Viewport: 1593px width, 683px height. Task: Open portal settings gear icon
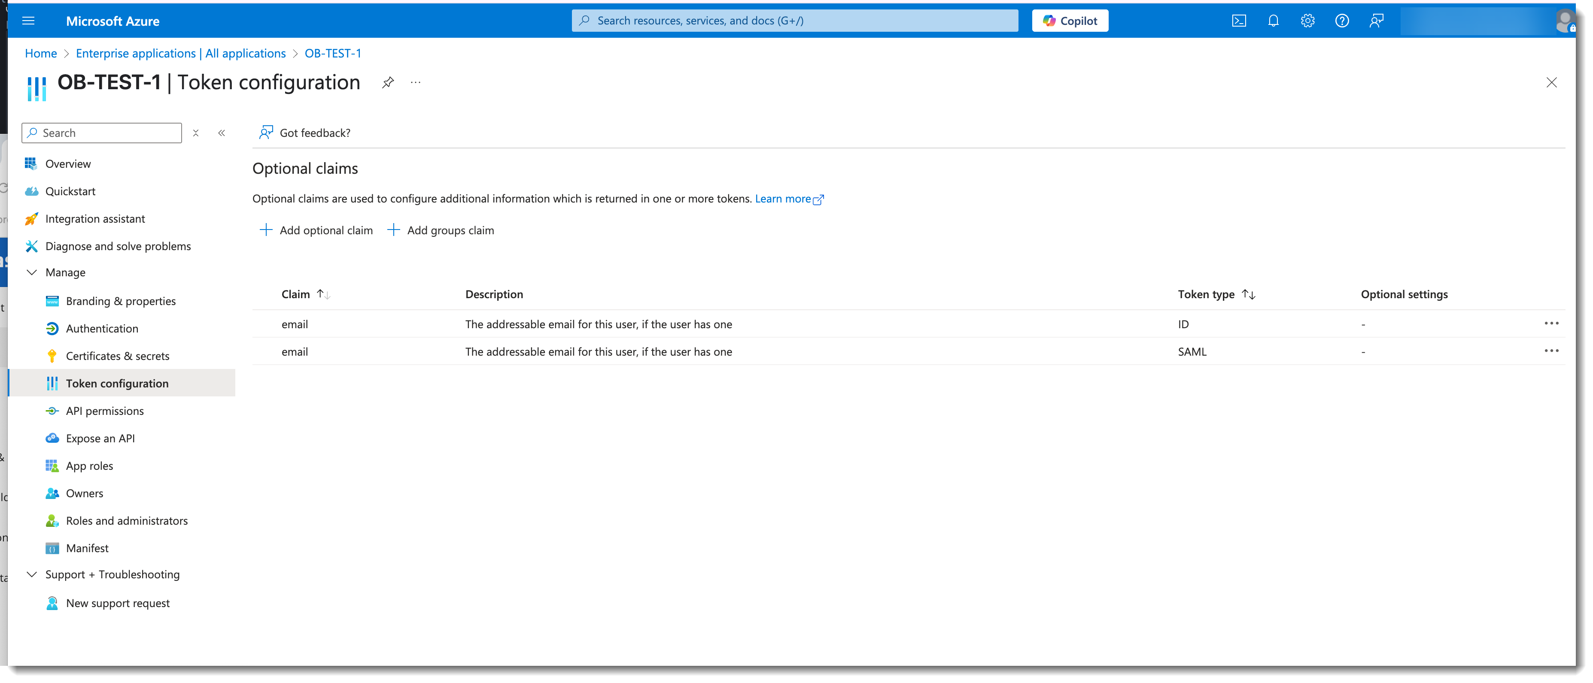[1307, 21]
